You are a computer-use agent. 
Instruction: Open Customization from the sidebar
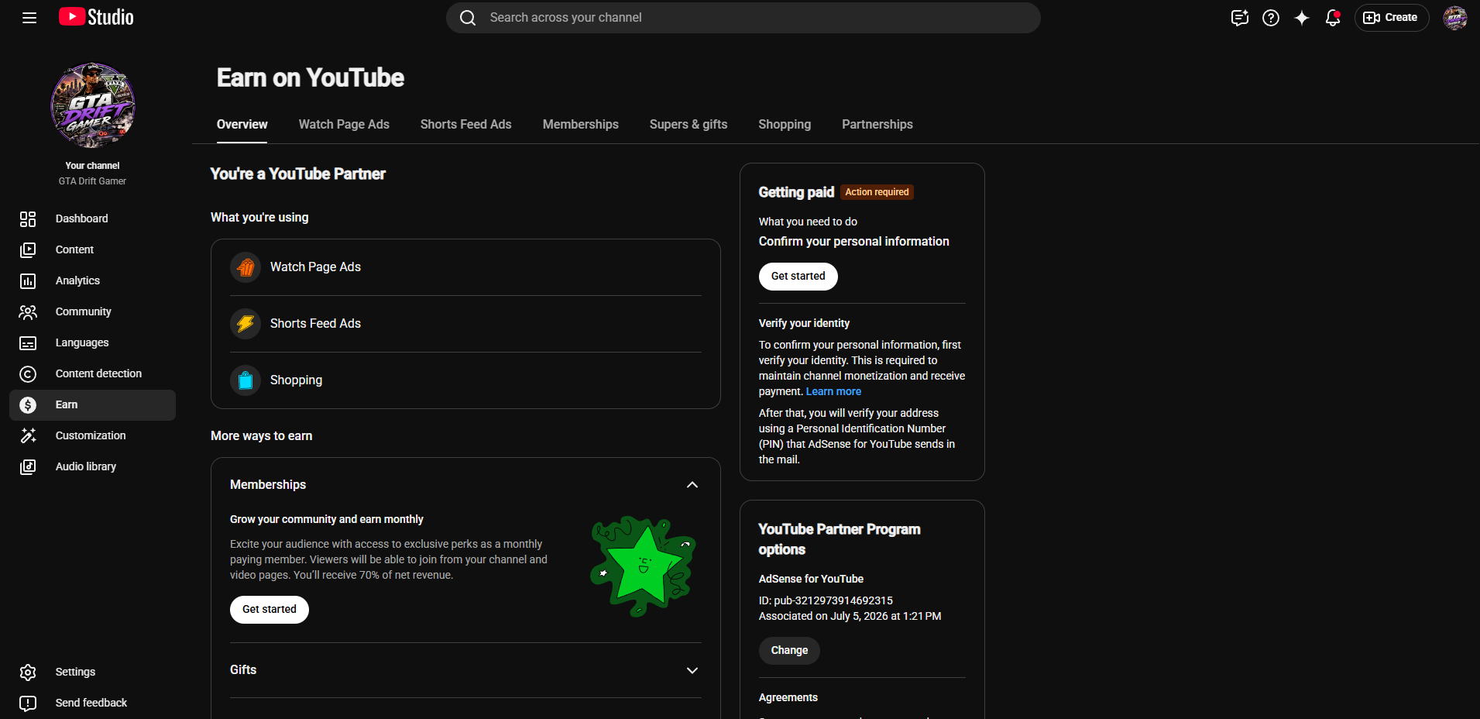tap(93, 436)
